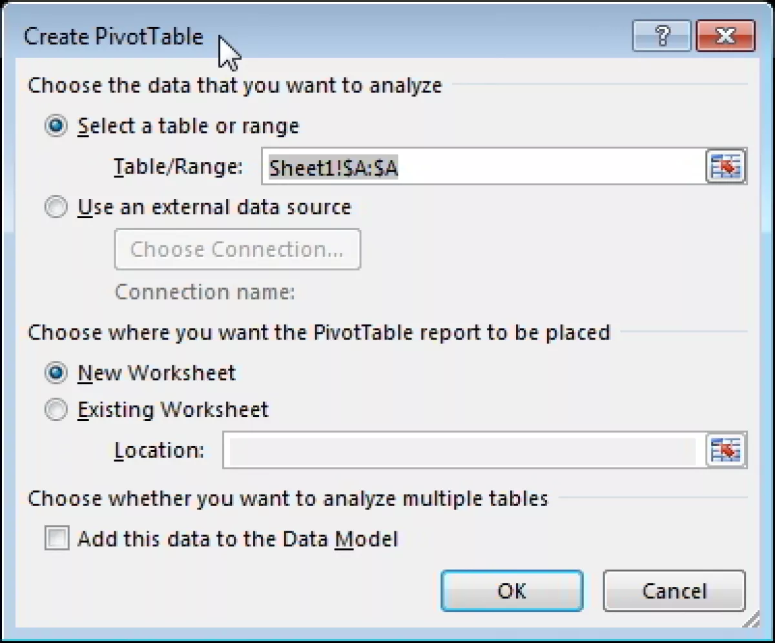
Task: Choose Use an external data source
Action: [56, 207]
